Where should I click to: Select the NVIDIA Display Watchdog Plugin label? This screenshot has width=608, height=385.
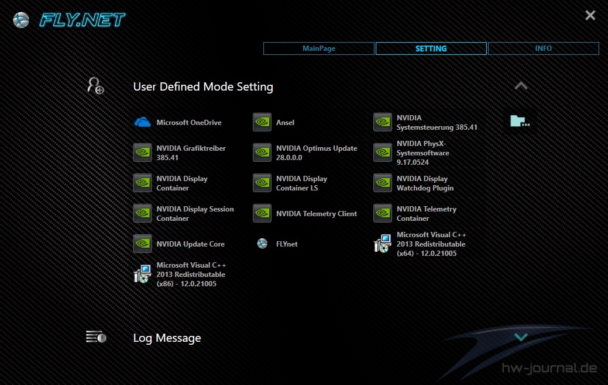click(425, 183)
